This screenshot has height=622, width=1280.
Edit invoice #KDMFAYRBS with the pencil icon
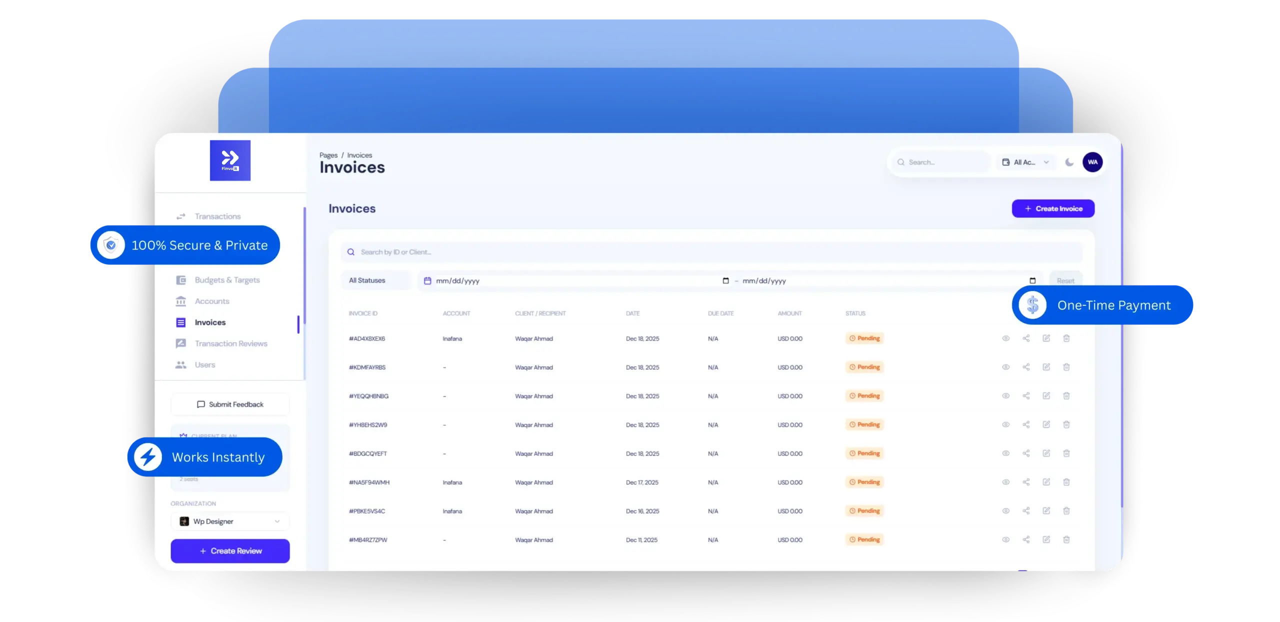click(1046, 367)
